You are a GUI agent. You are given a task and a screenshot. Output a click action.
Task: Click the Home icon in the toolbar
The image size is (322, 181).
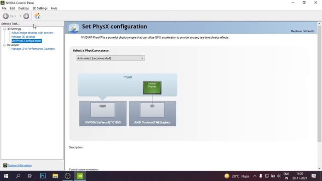tap(37, 16)
